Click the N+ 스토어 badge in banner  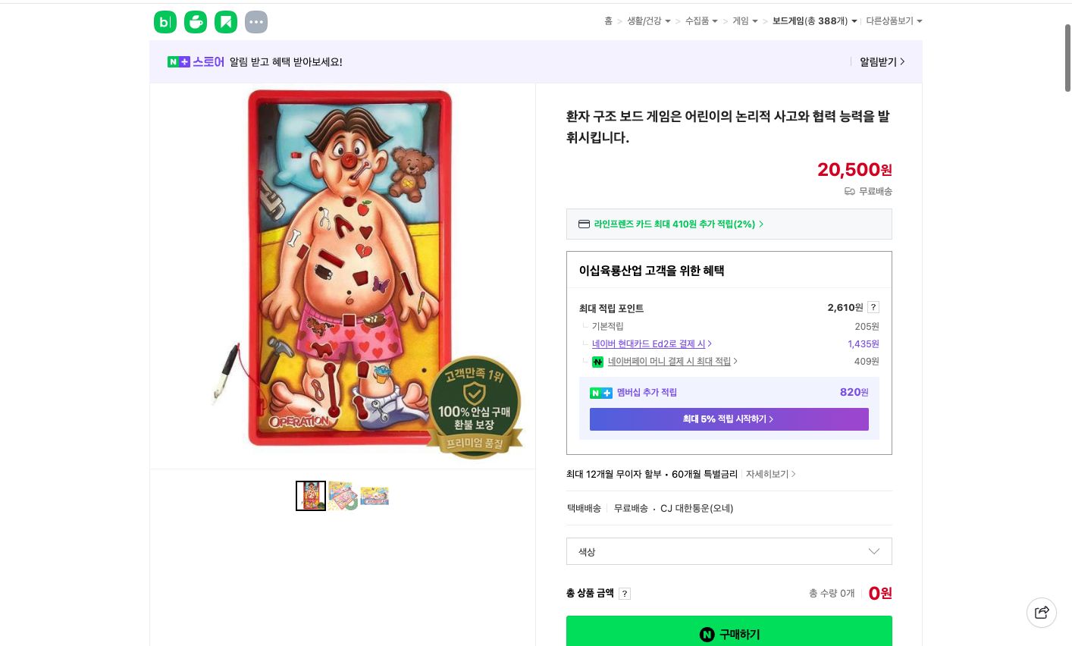pyautogui.click(x=178, y=61)
